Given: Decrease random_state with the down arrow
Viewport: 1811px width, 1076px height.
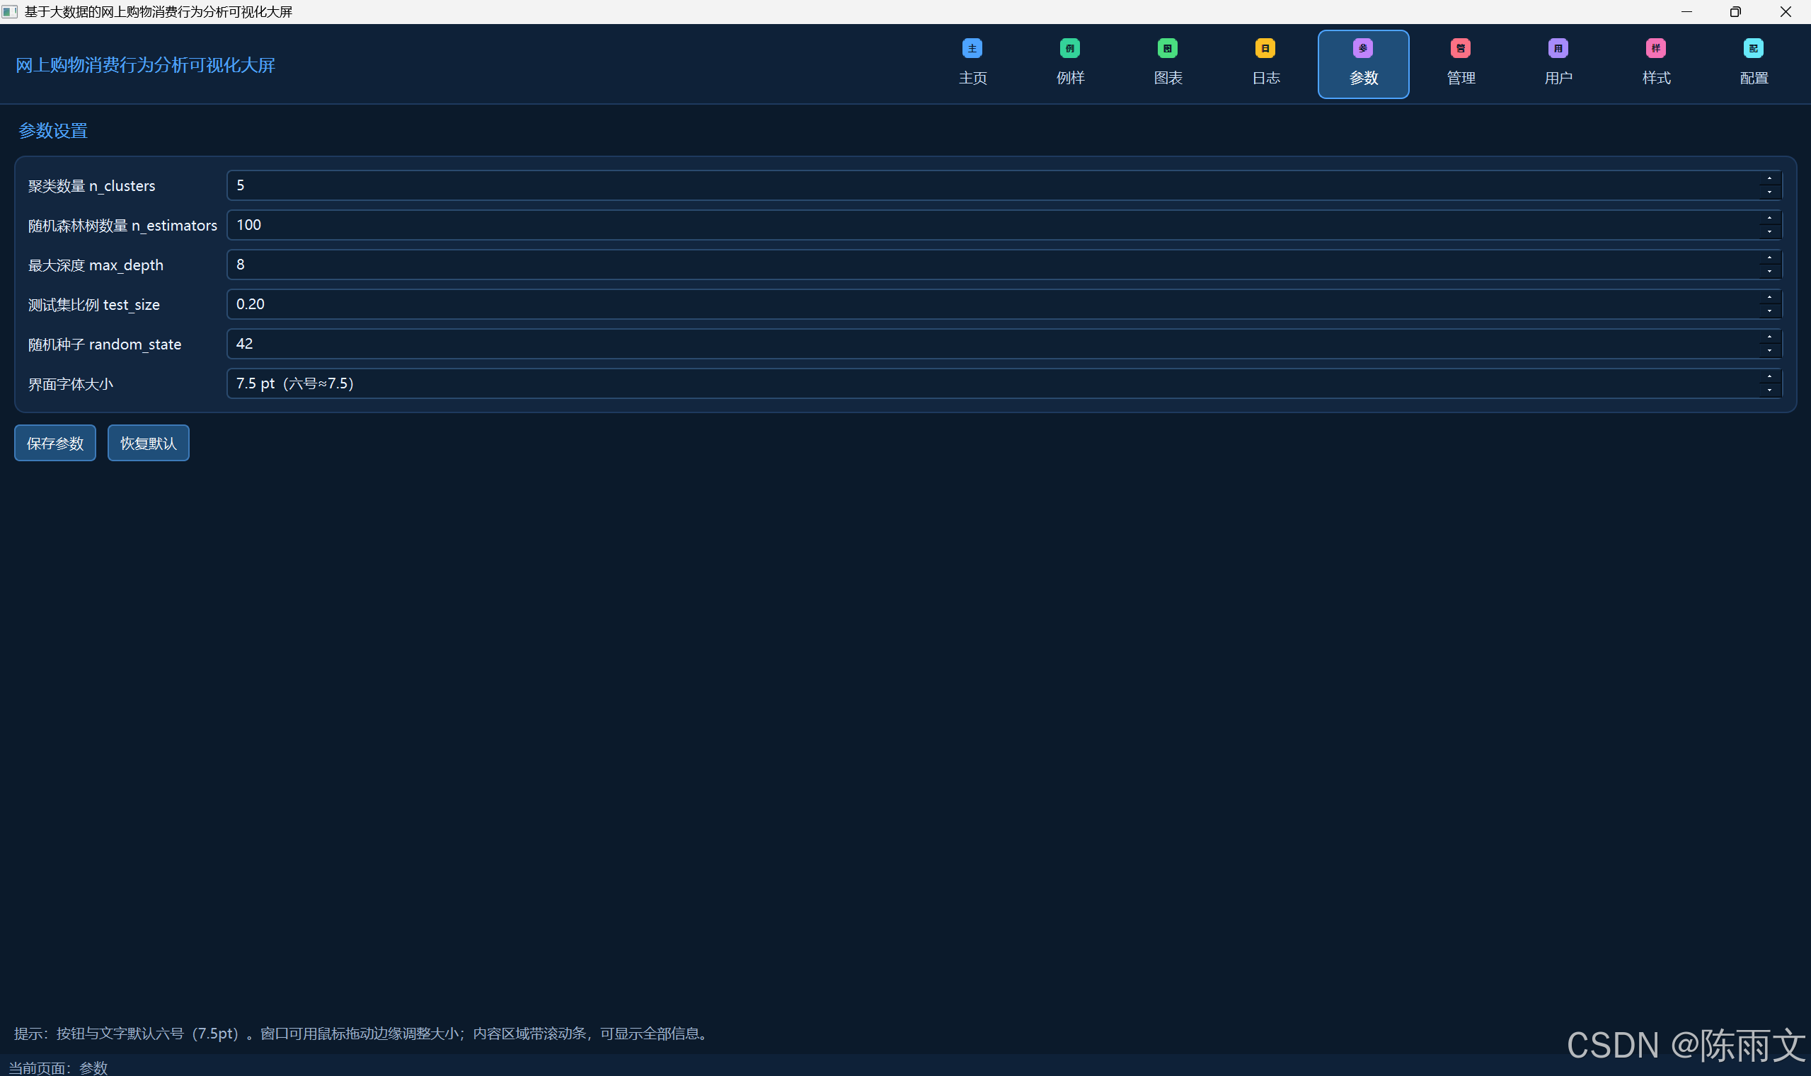Looking at the screenshot, I should (1769, 350).
